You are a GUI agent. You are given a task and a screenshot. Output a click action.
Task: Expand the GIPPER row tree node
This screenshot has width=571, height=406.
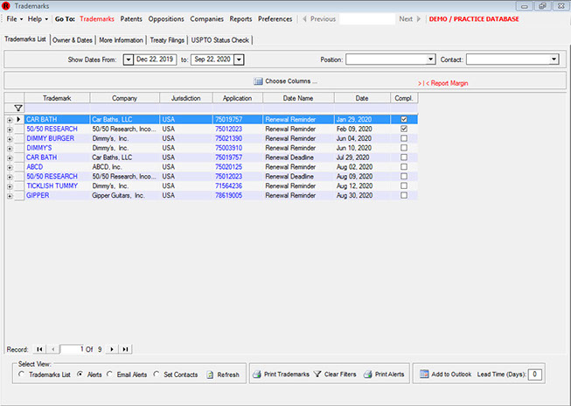pos(9,196)
